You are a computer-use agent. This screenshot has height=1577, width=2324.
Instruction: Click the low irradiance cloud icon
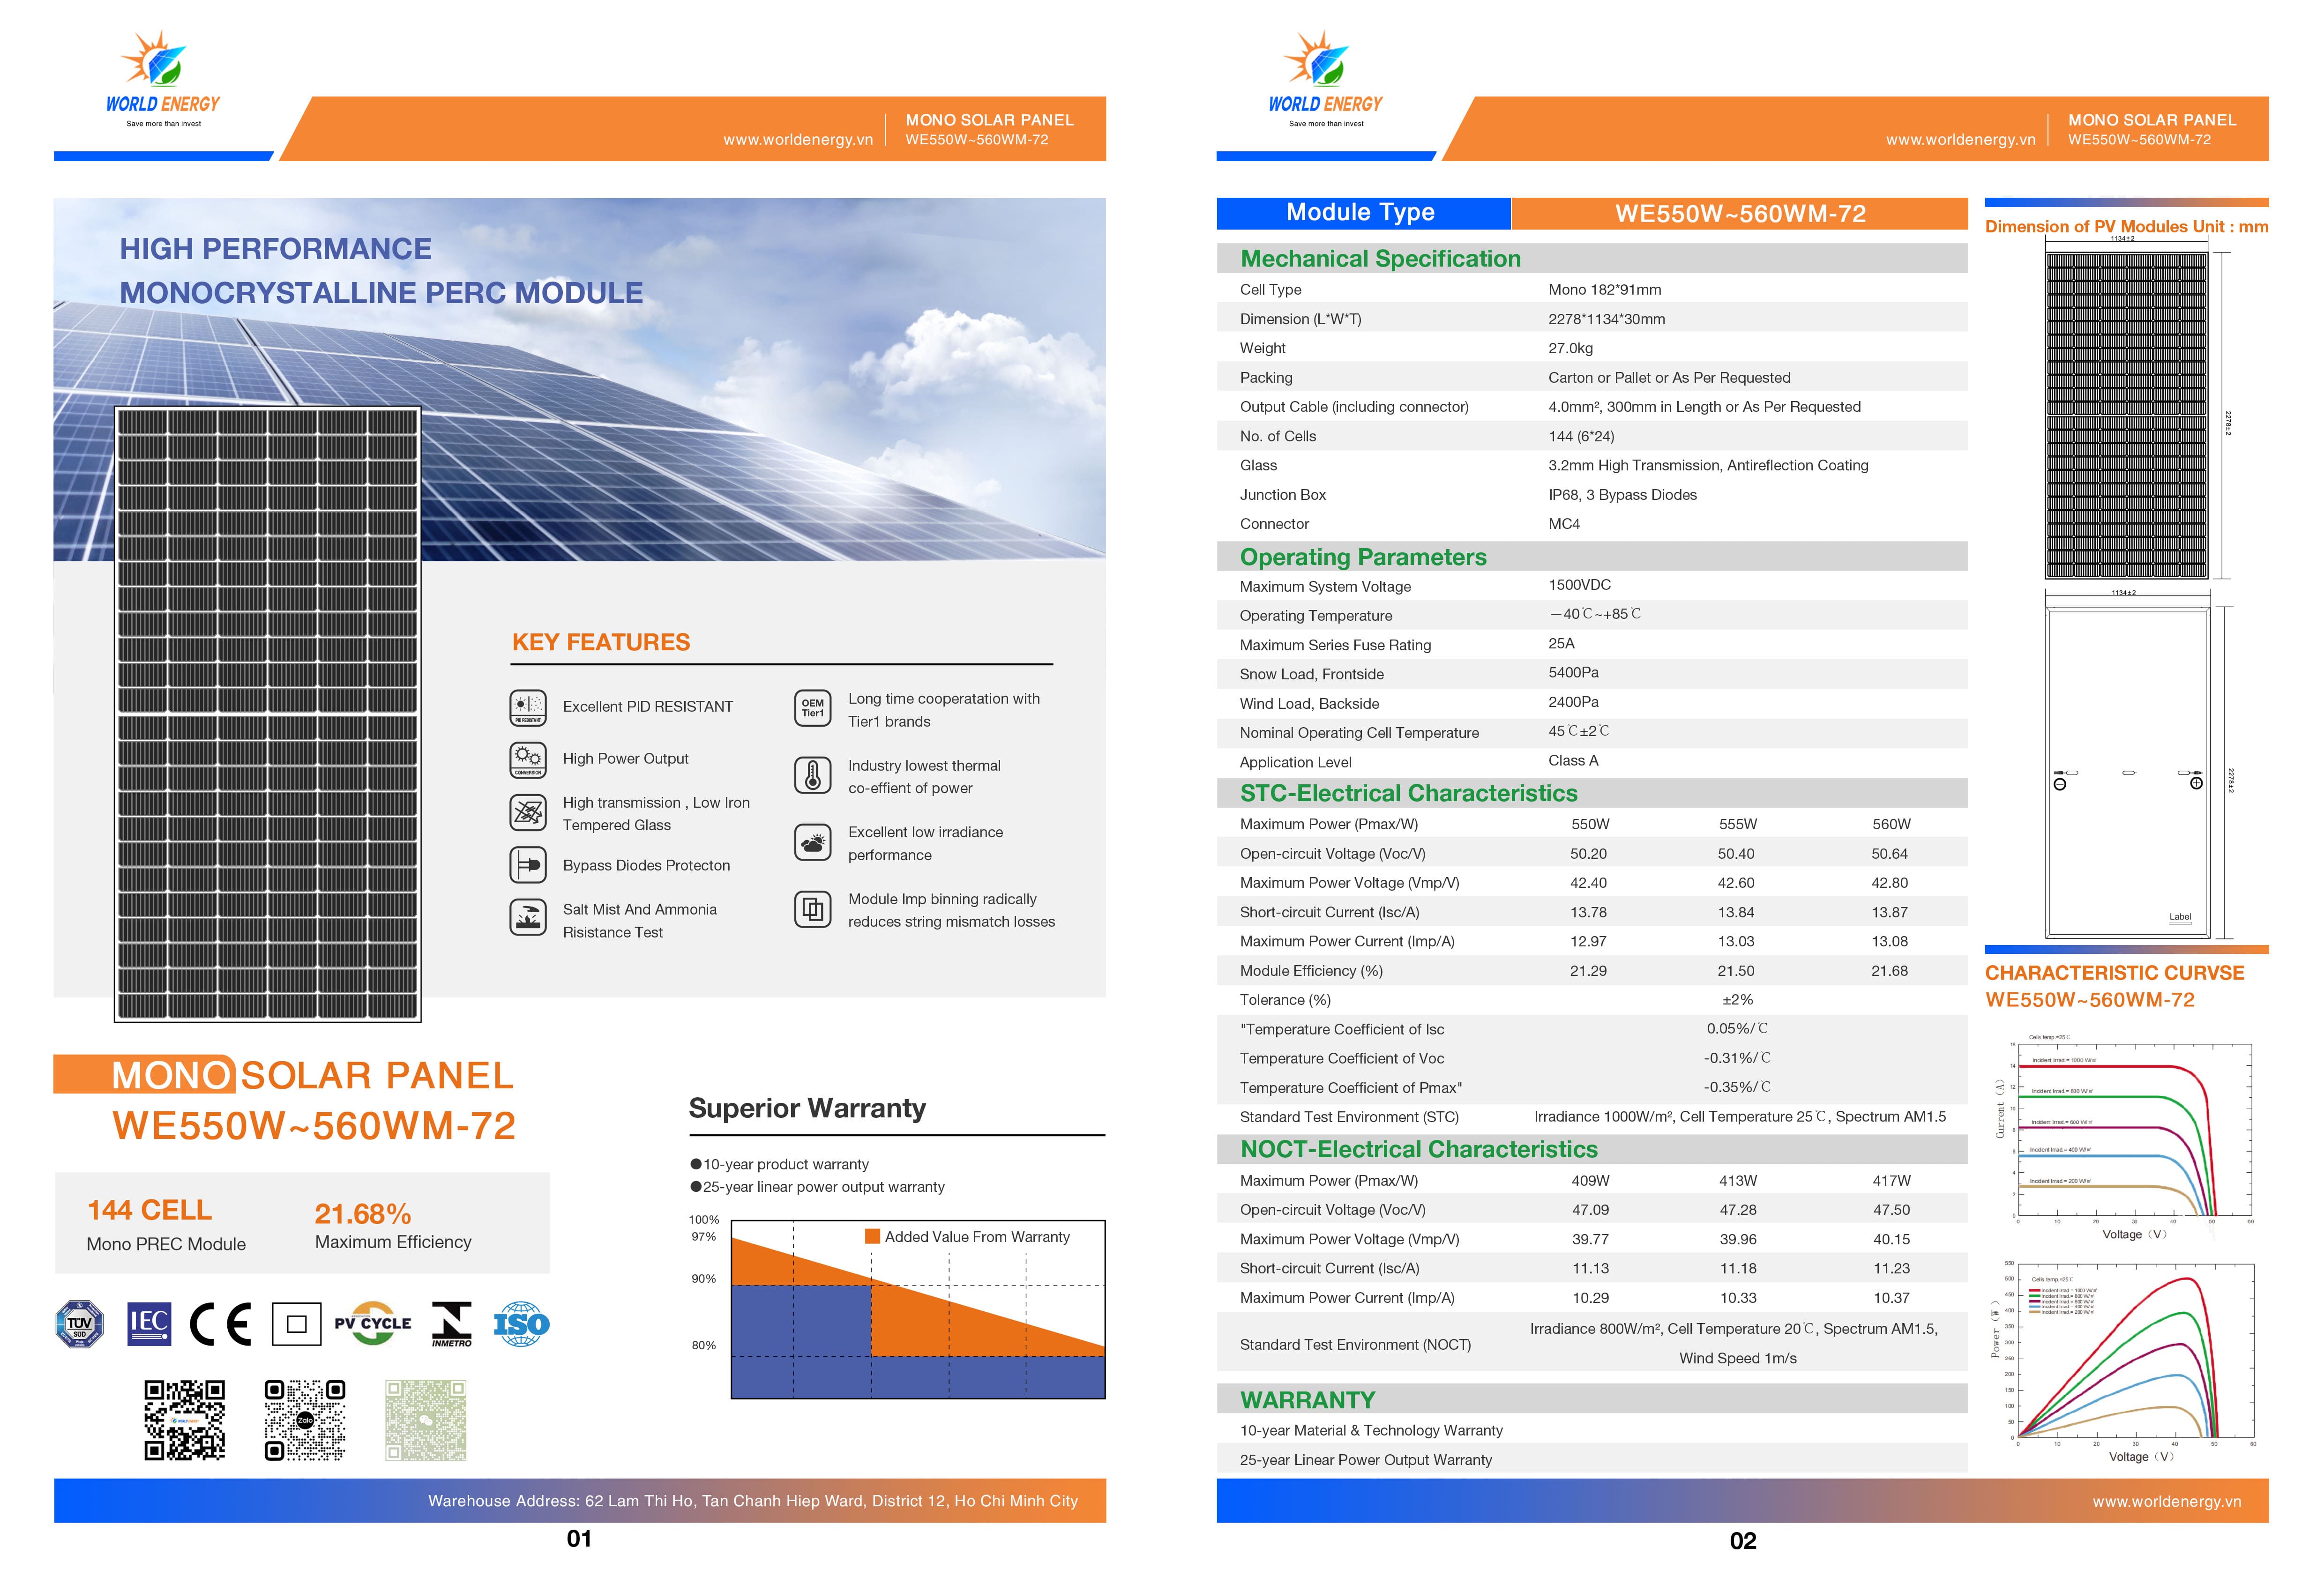[812, 843]
